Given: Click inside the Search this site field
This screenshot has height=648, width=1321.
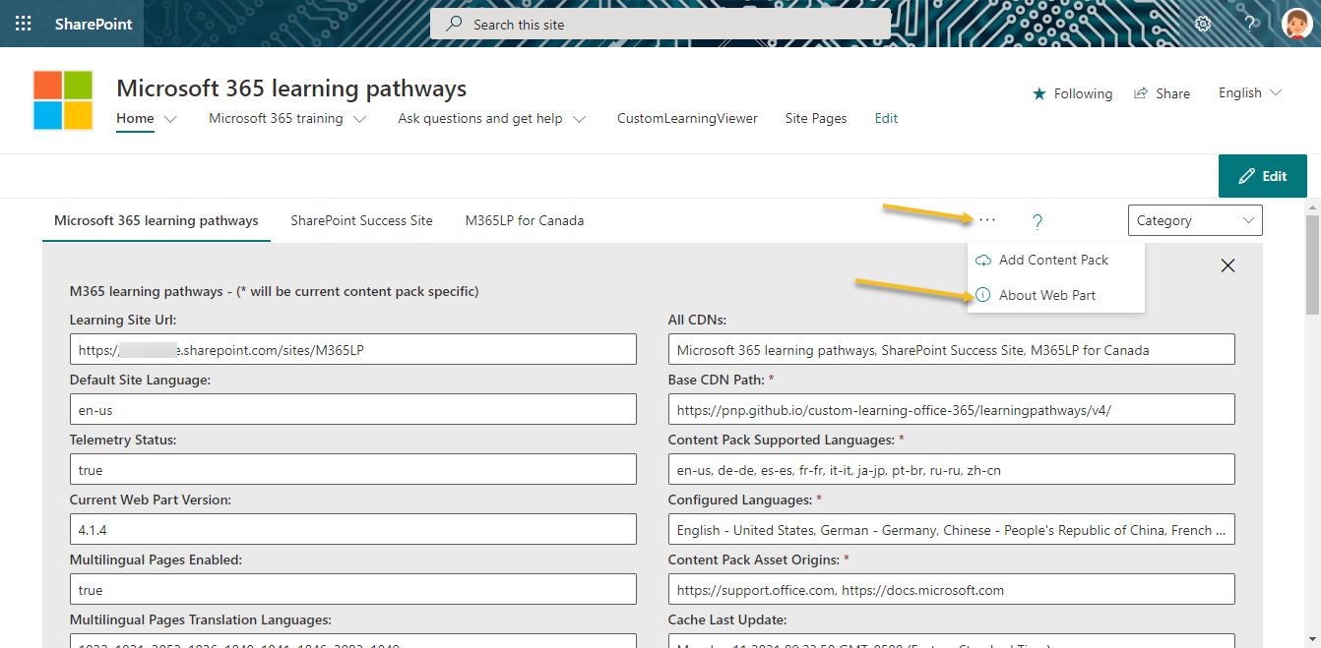Looking at the screenshot, I should tap(660, 24).
